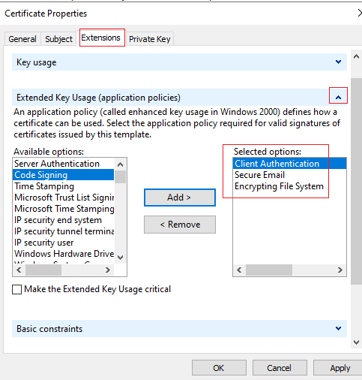Right arrow of Available options horizontal scrollbar
The width and height of the screenshot is (362, 380).
(x=108, y=270)
